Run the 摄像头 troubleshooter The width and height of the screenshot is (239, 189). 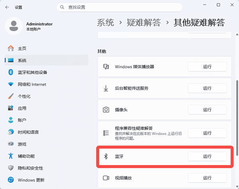pos(207,109)
